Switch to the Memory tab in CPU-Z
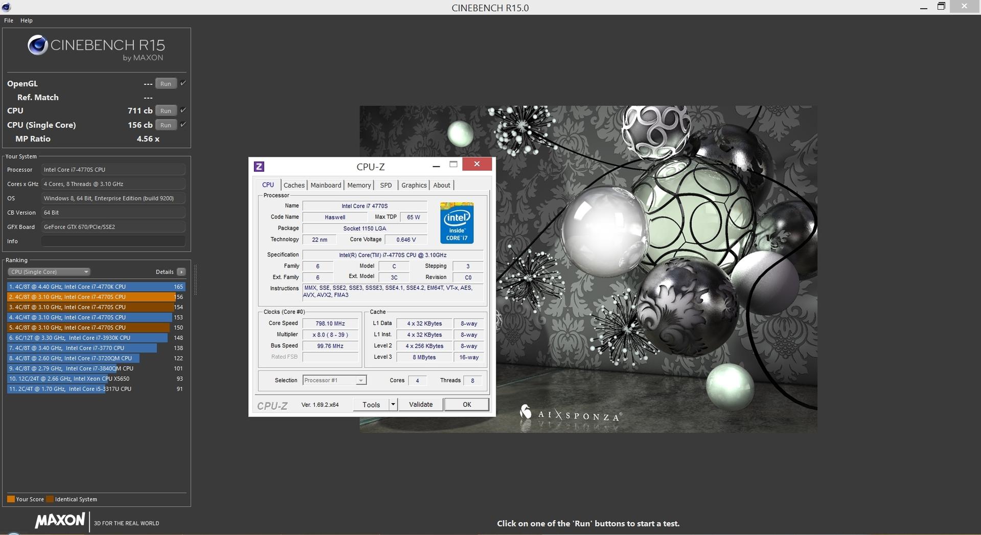 [x=359, y=185]
